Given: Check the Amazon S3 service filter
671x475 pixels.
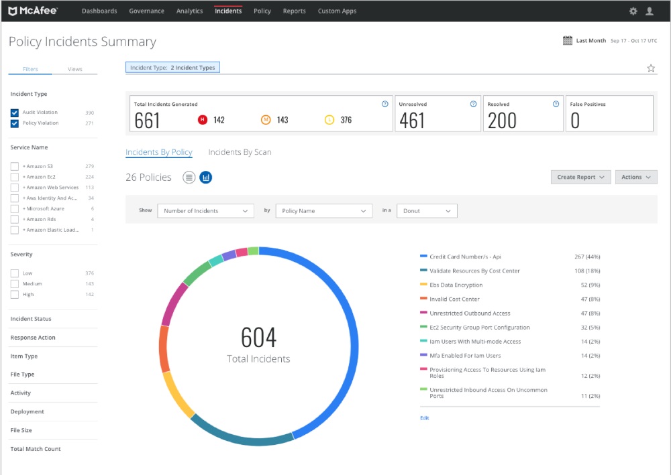Looking at the screenshot, I should click(15, 165).
